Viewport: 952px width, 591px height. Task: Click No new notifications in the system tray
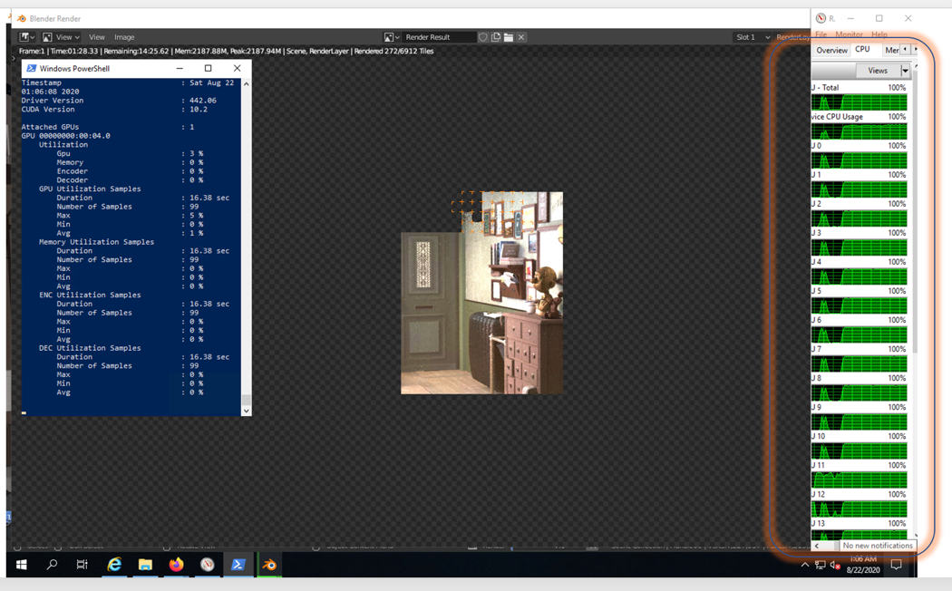(876, 546)
